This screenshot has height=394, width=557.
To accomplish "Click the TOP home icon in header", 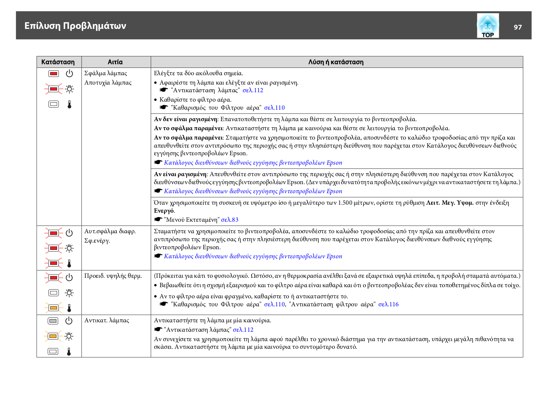I will pyautogui.click(x=488, y=25).
